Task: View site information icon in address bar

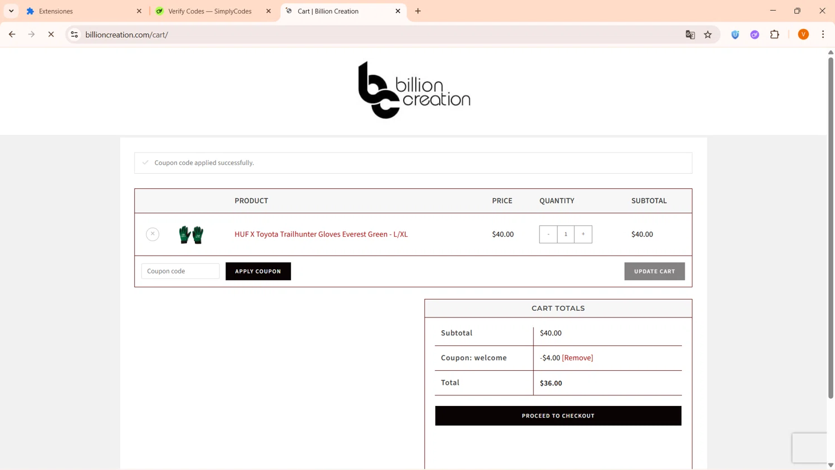Action: [x=74, y=35]
